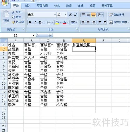Viewport: 130px width, 132px height.
Task: Click the name cell 马文浩
Action: point(16,75)
